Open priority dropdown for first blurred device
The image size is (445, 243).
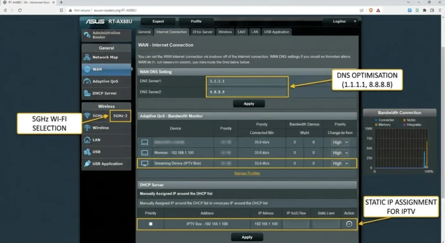pos(340,142)
